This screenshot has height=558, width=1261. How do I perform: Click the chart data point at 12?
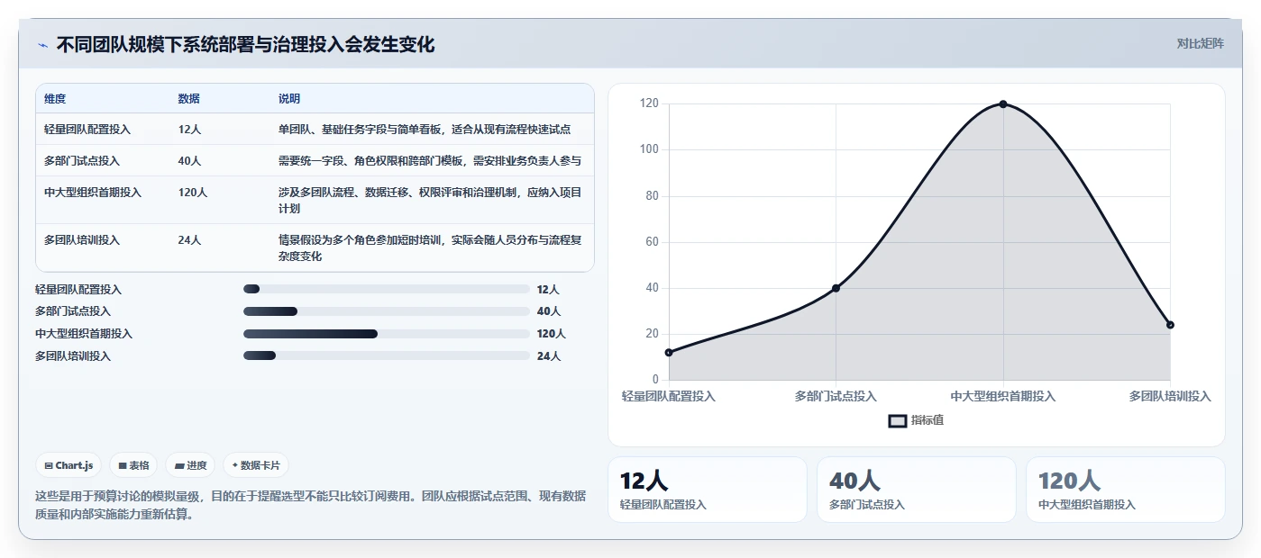coord(669,352)
